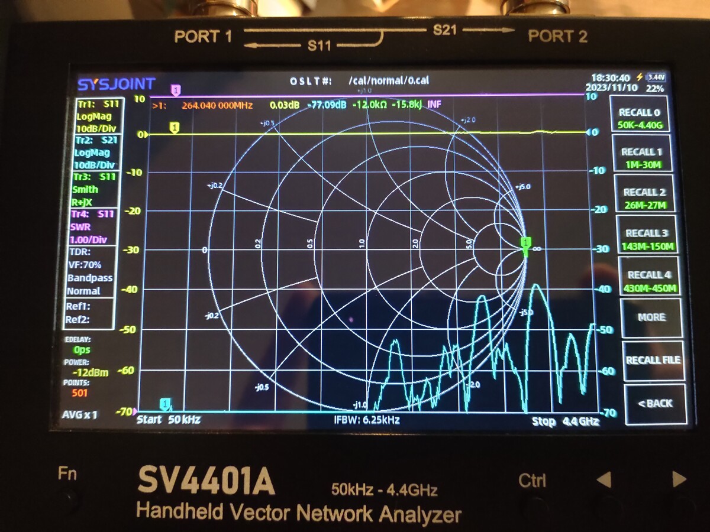Tap the /cal/normal/0.cal calibration file name

click(x=389, y=81)
